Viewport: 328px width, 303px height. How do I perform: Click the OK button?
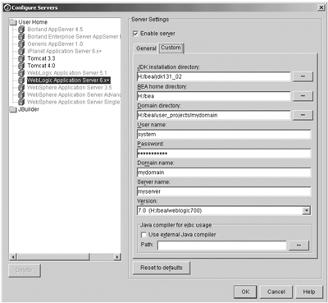click(245, 292)
